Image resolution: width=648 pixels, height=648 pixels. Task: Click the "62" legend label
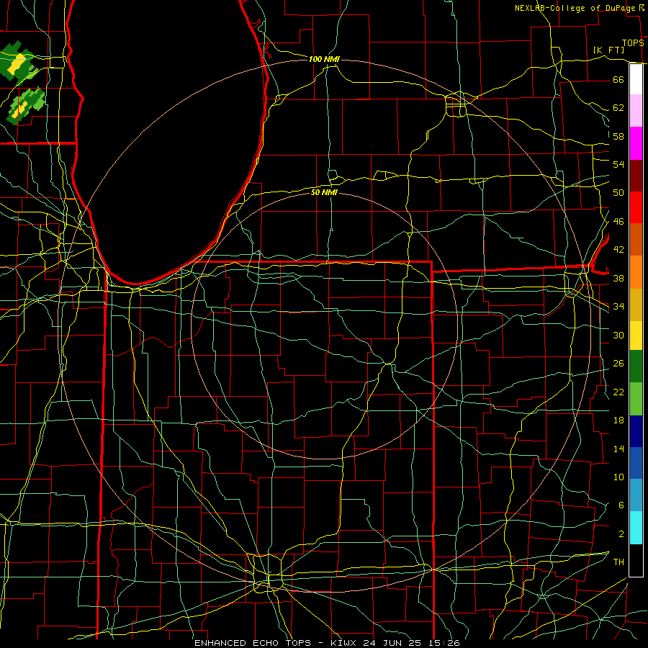point(618,108)
